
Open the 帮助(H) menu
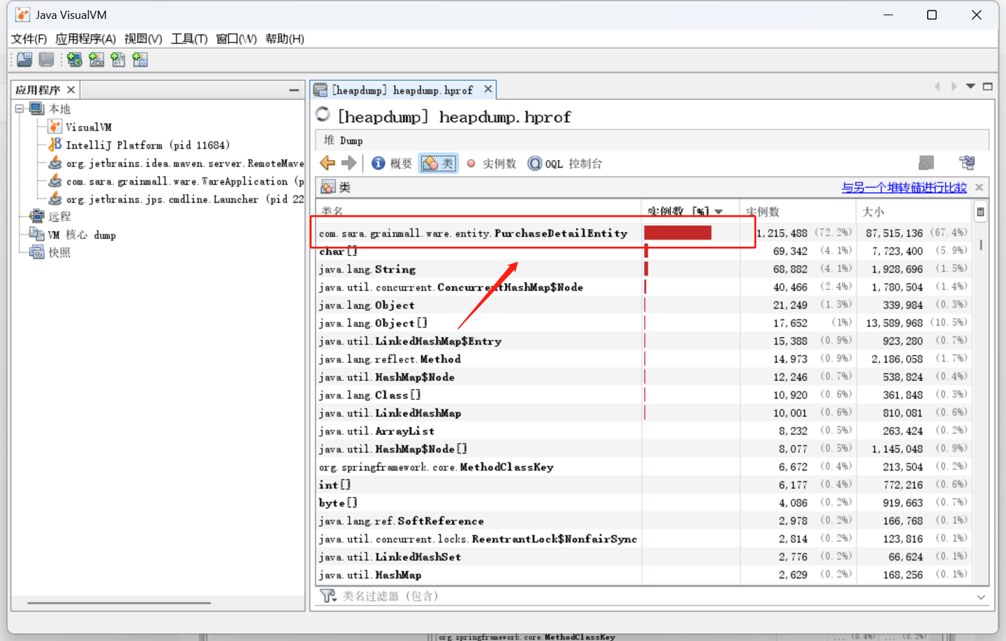pyautogui.click(x=284, y=38)
